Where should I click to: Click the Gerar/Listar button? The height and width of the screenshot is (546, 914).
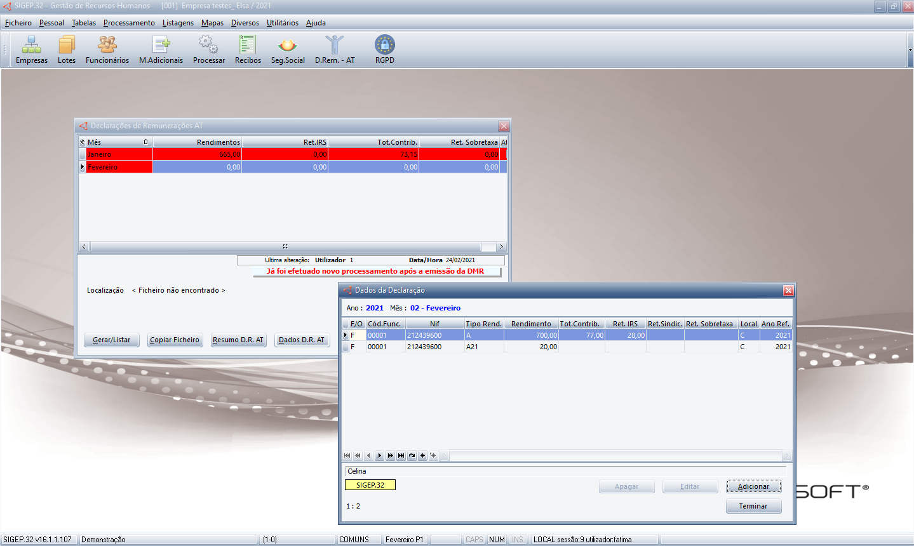(112, 340)
